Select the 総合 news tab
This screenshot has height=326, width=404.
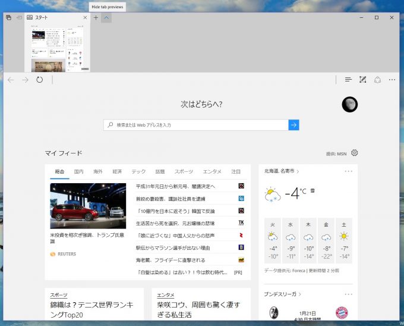[x=59, y=171]
